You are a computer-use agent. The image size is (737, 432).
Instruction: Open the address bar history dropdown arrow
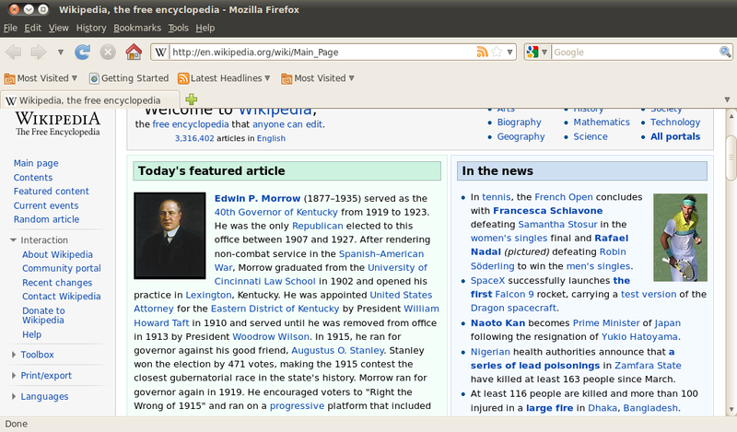(509, 53)
